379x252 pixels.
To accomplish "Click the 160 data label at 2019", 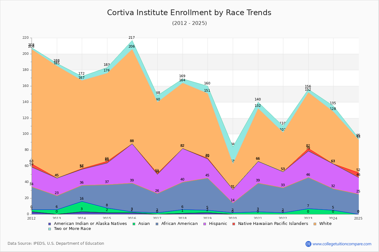I will (x=207, y=83).
